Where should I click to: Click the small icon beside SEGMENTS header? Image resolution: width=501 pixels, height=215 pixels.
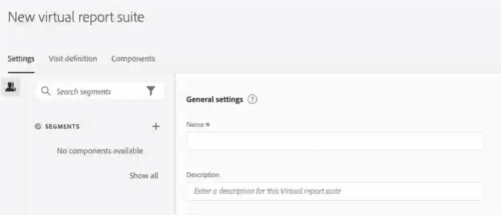pos(38,127)
